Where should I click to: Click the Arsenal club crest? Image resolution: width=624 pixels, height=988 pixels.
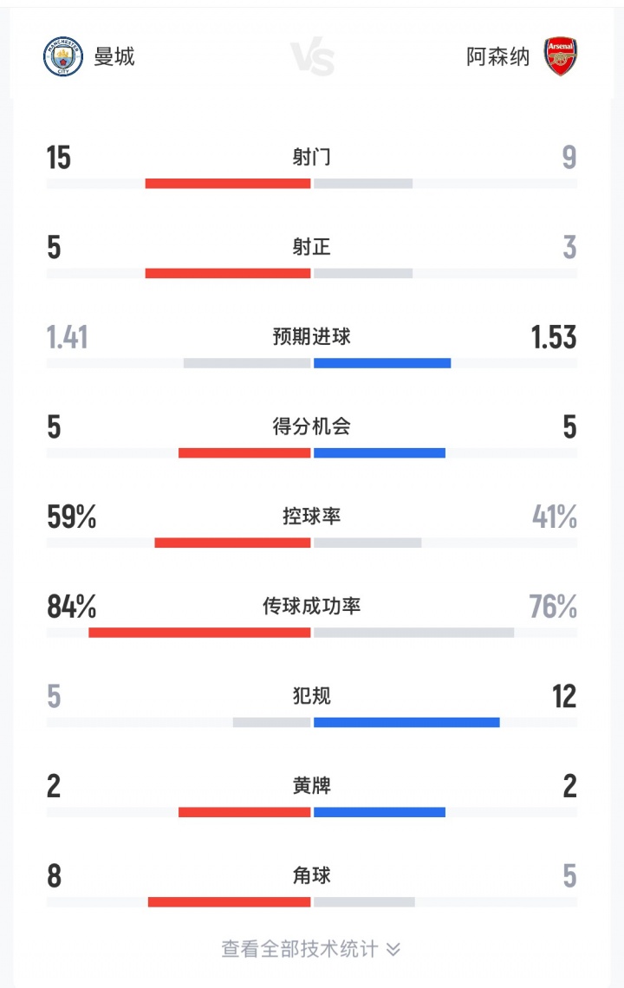pyautogui.click(x=561, y=57)
